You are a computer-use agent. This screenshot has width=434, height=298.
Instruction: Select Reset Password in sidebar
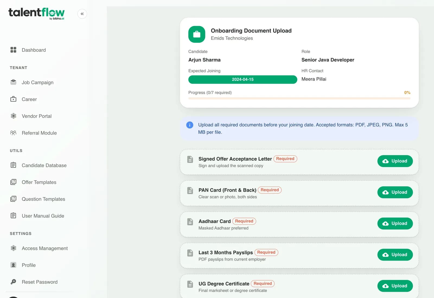tap(40, 282)
